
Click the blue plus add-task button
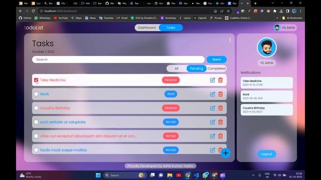pos(226,153)
